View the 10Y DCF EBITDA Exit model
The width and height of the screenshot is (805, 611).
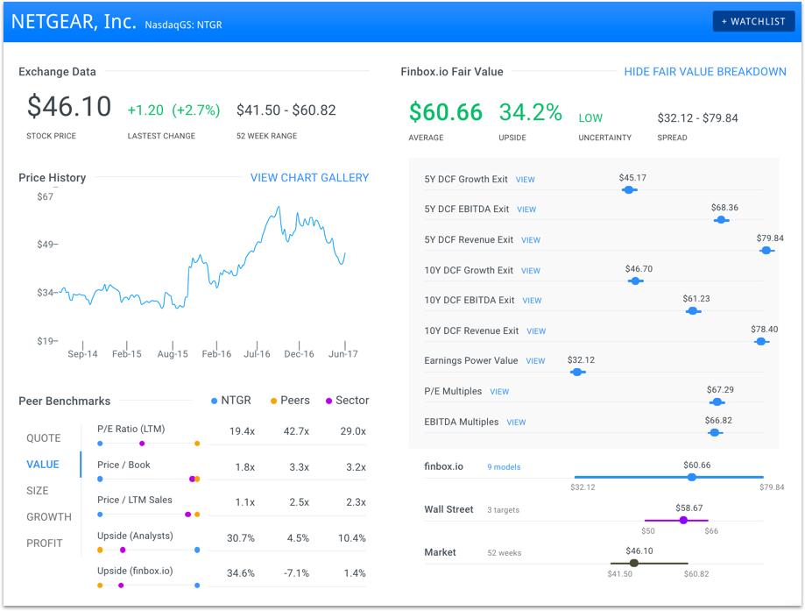[532, 301]
